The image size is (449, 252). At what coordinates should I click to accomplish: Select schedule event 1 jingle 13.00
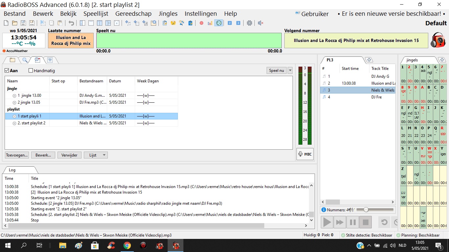(91, 95)
